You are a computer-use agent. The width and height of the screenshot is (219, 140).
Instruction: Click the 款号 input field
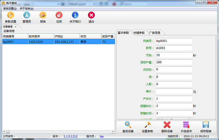174,48
